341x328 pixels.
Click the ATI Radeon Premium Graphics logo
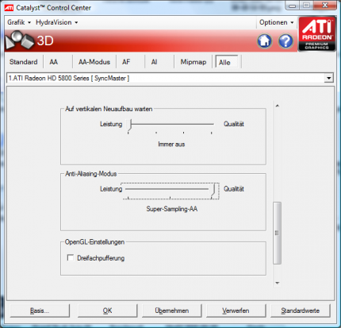(x=317, y=34)
